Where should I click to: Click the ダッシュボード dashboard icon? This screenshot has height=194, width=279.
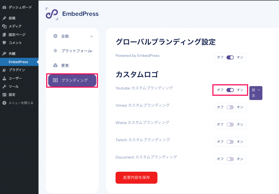pos(4,7)
